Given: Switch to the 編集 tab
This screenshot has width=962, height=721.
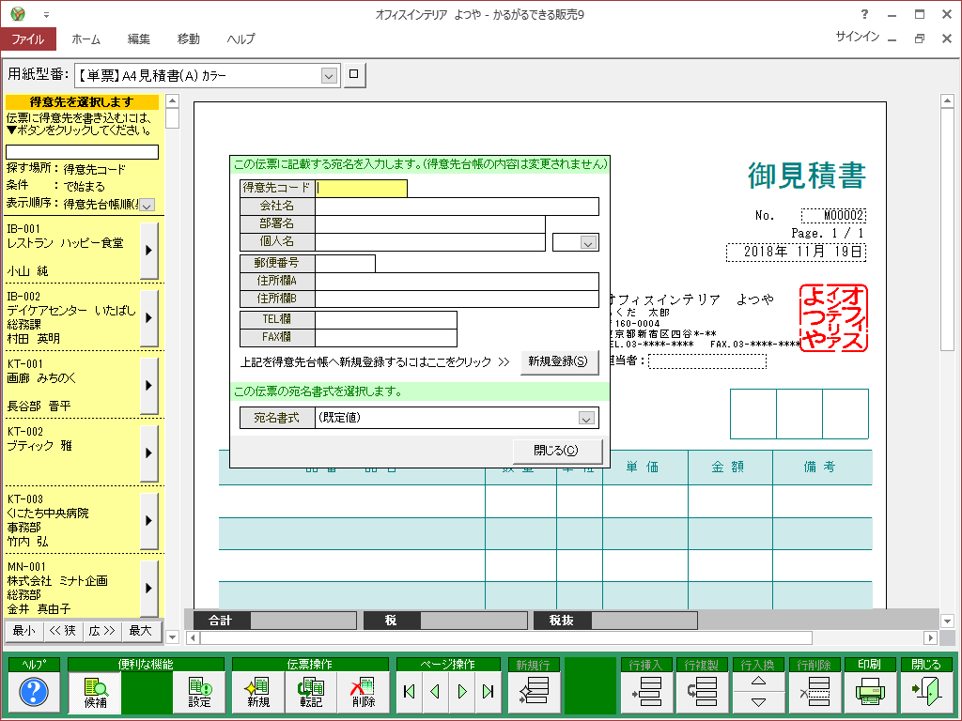Looking at the screenshot, I should pyautogui.click(x=139, y=39).
